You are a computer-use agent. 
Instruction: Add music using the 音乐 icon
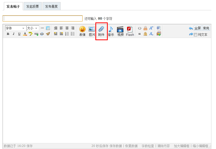click(111, 31)
